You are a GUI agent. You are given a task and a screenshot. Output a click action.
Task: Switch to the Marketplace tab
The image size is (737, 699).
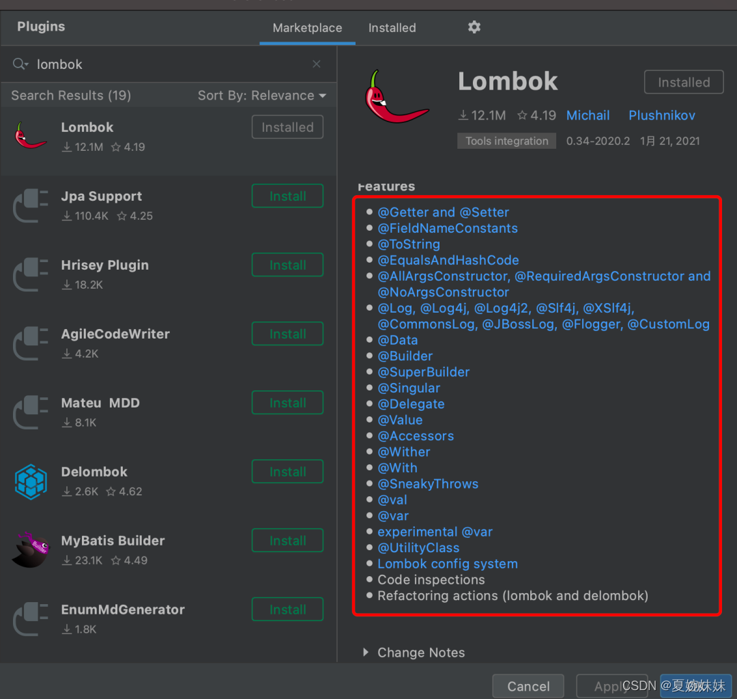(x=307, y=28)
